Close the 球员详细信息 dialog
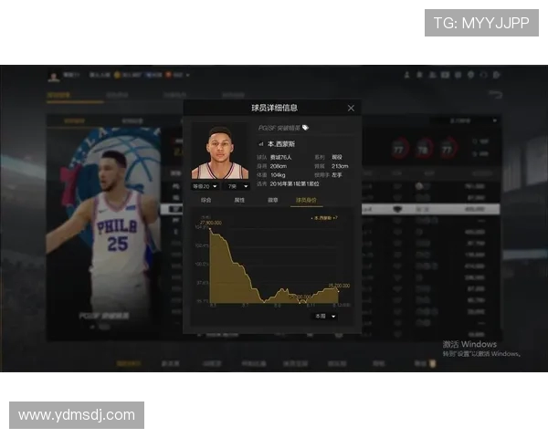Image resolution: width=548 pixels, height=438 pixels. pyautogui.click(x=351, y=108)
